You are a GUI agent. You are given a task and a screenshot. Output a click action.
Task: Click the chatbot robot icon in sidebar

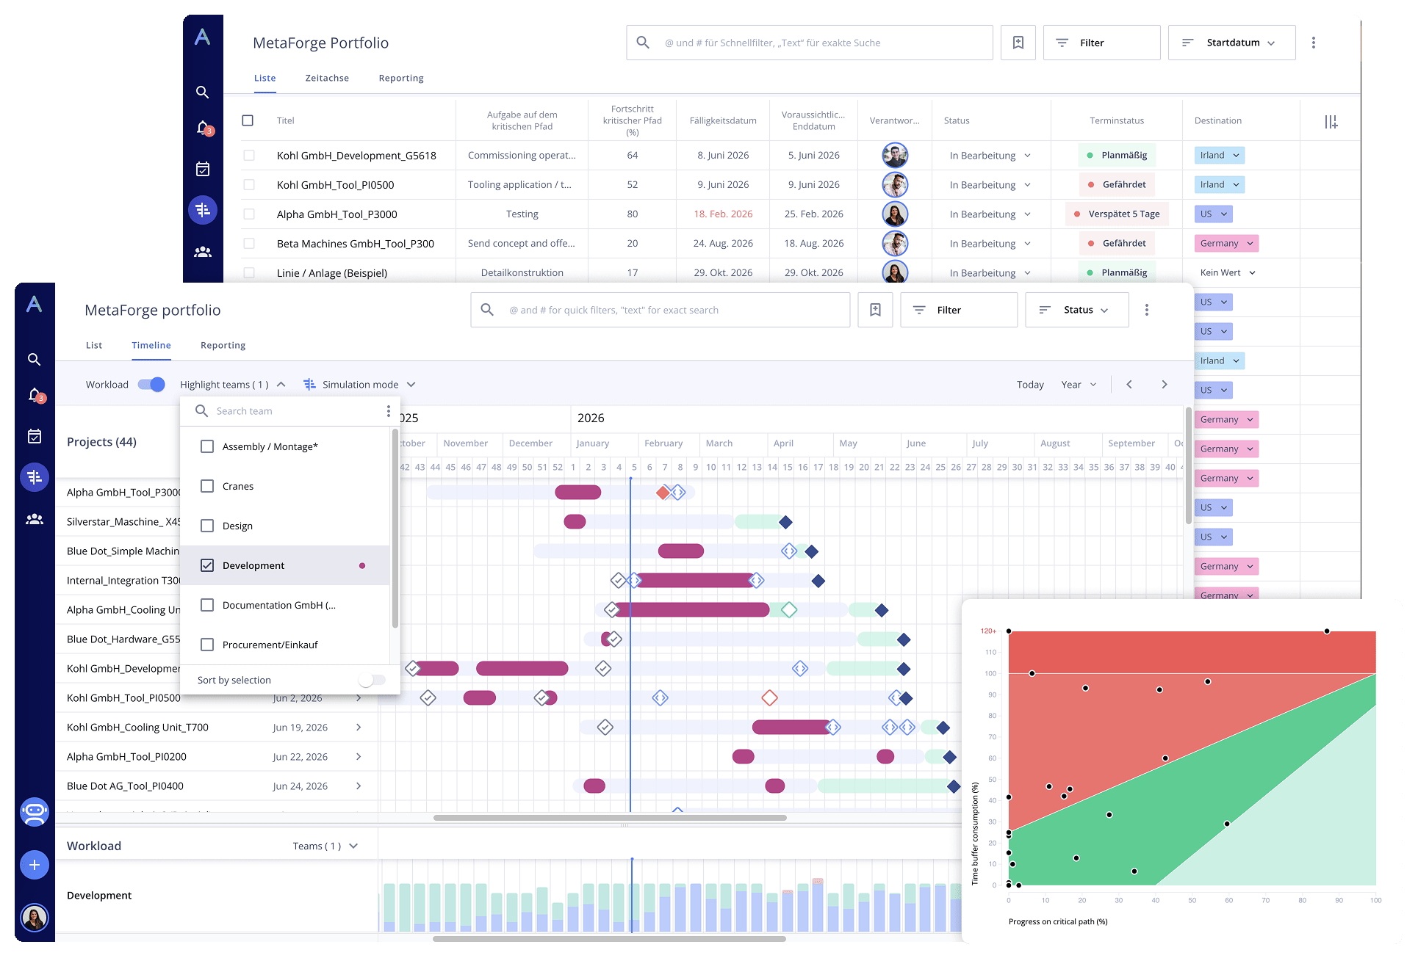(x=35, y=812)
